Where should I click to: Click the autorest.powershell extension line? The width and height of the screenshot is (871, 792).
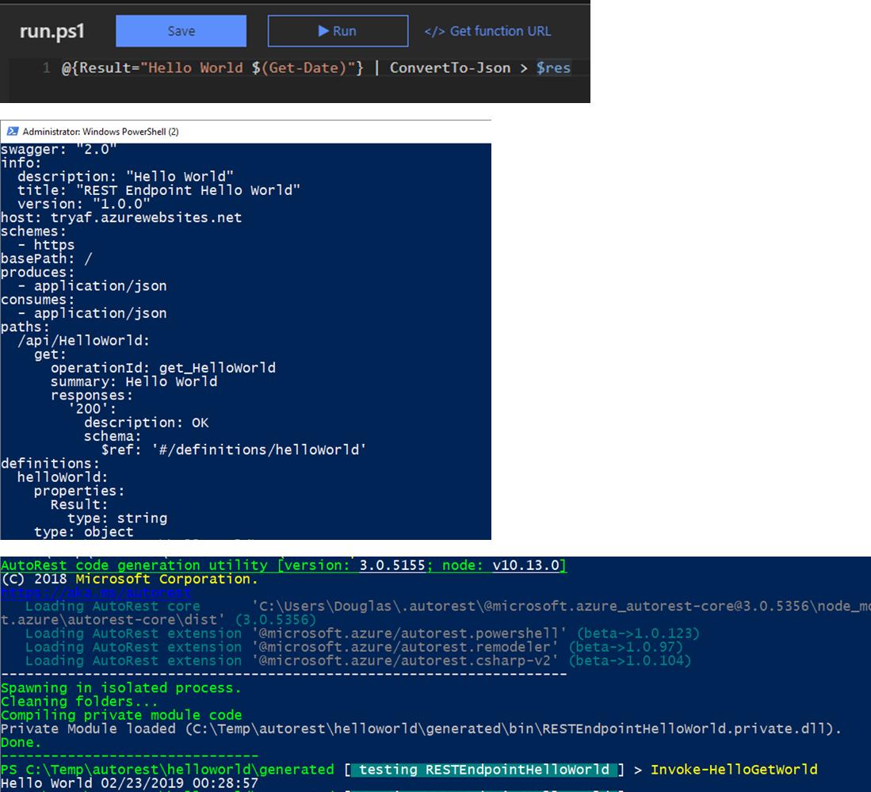coord(362,633)
